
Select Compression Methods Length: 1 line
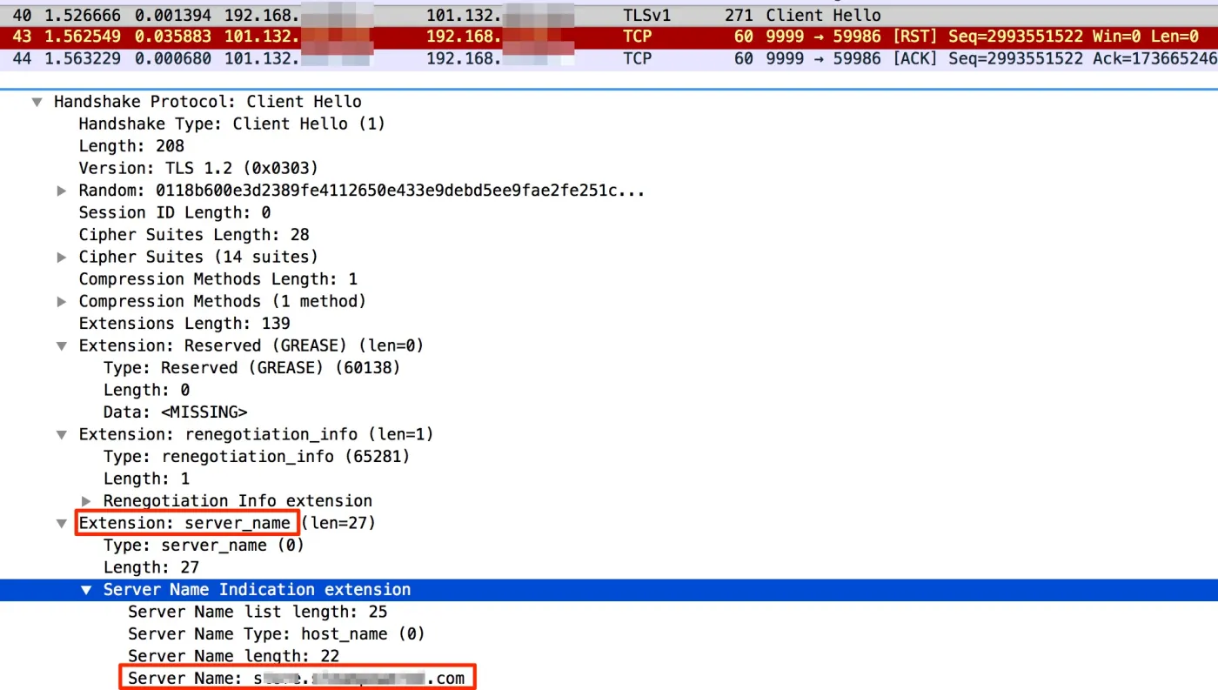217,278
